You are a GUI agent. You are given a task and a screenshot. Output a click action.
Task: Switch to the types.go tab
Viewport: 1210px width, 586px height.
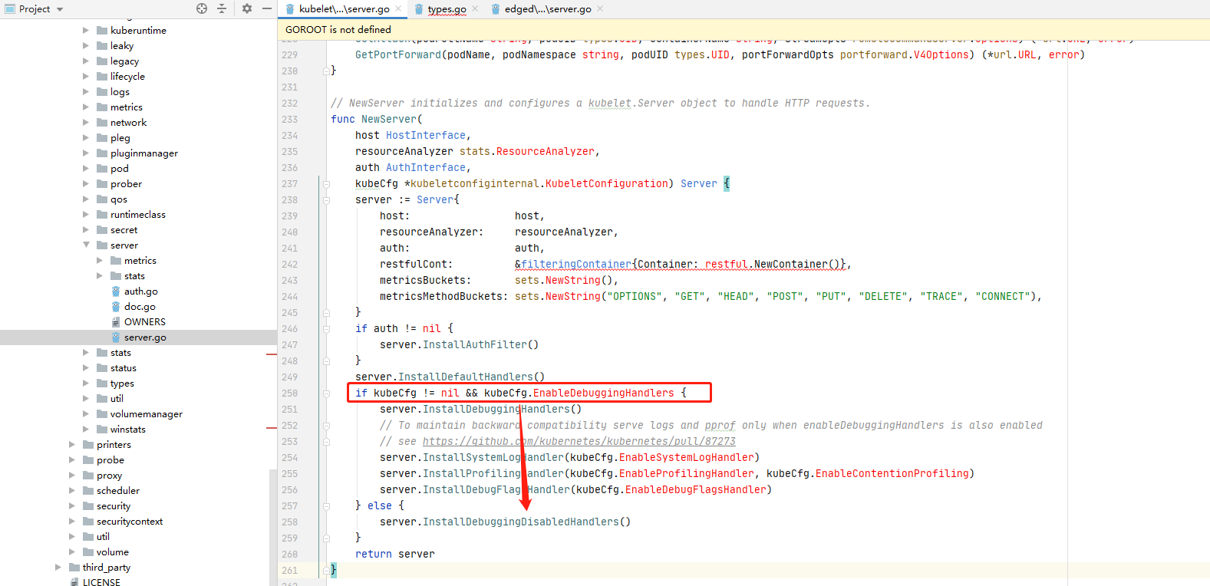pyautogui.click(x=447, y=9)
